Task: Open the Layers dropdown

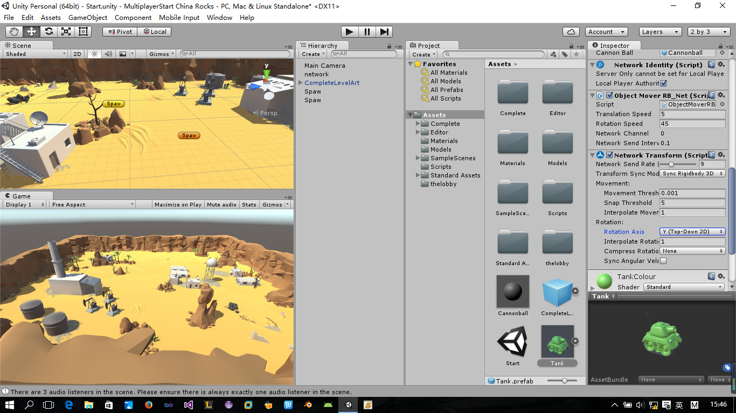Action: tap(661, 32)
